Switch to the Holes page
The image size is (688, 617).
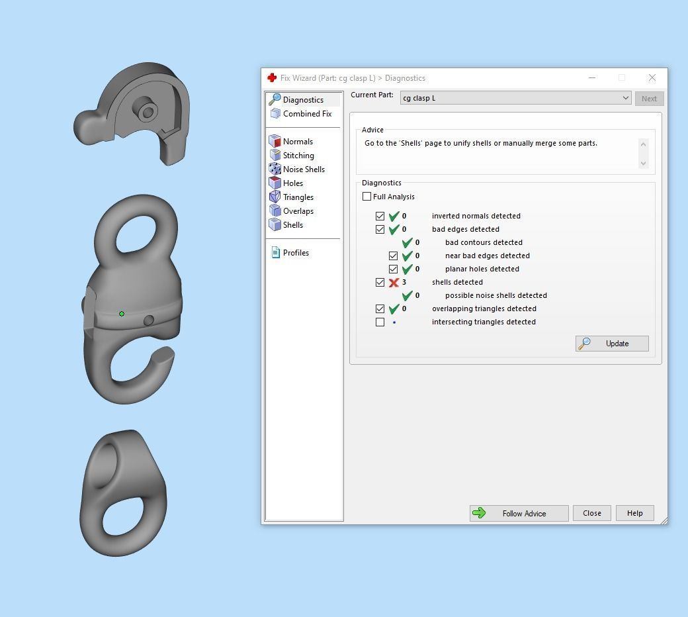[292, 183]
